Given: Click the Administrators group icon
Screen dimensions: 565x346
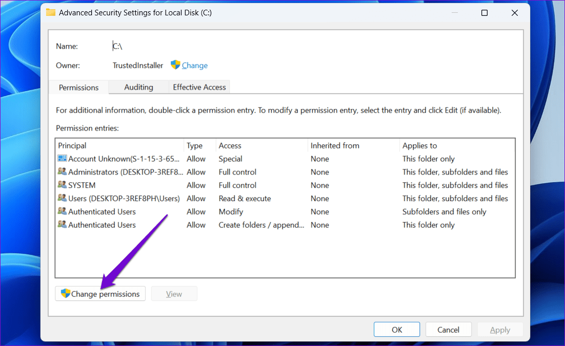Looking at the screenshot, I should 62,172.
